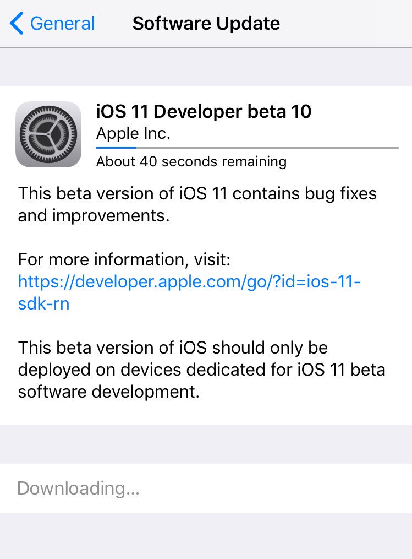The height and width of the screenshot is (559, 412).
Task: Tap the About 40 seconds remaining text
Action: click(x=191, y=161)
